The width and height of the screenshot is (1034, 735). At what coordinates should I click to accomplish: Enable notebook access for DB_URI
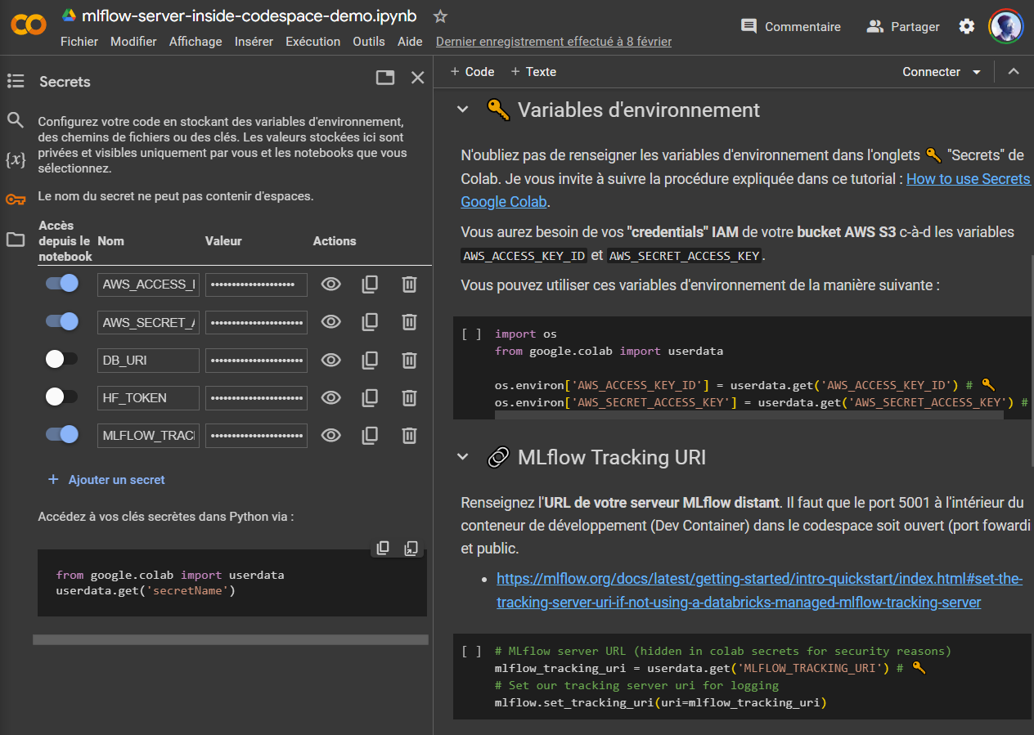point(62,359)
